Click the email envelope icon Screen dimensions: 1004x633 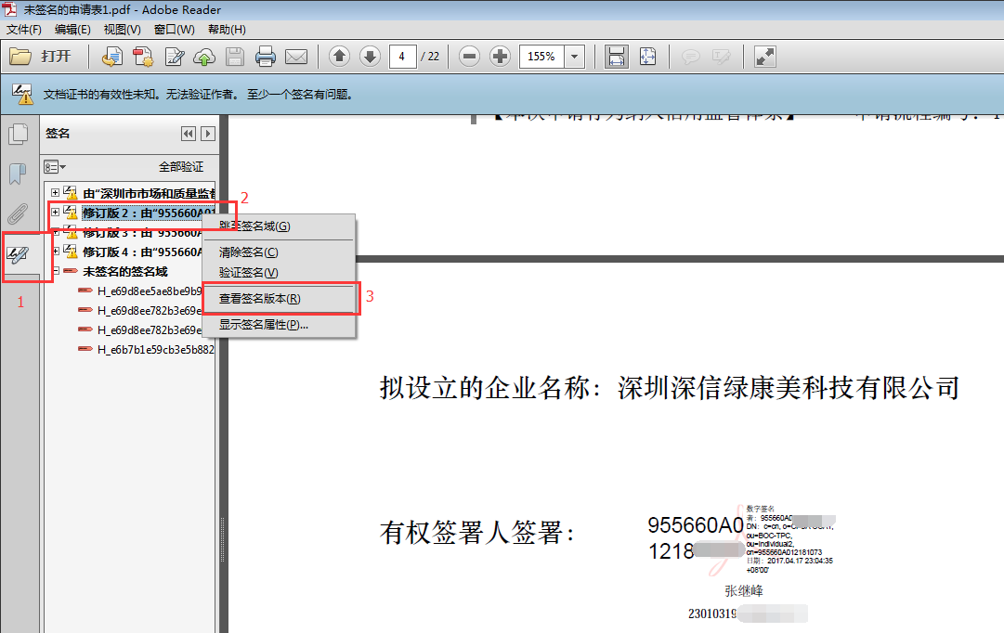point(296,57)
